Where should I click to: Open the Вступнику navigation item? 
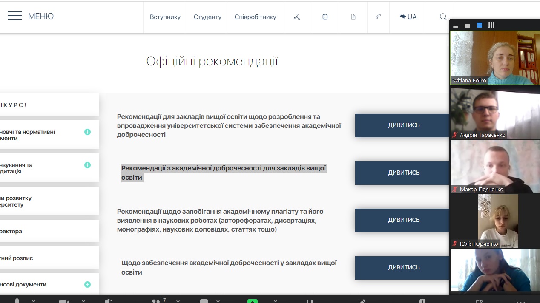pyautogui.click(x=165, y=17)
